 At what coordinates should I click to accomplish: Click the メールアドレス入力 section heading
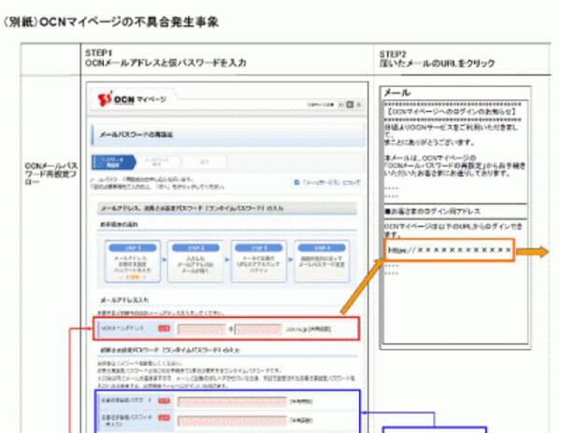tap(124, 300)
